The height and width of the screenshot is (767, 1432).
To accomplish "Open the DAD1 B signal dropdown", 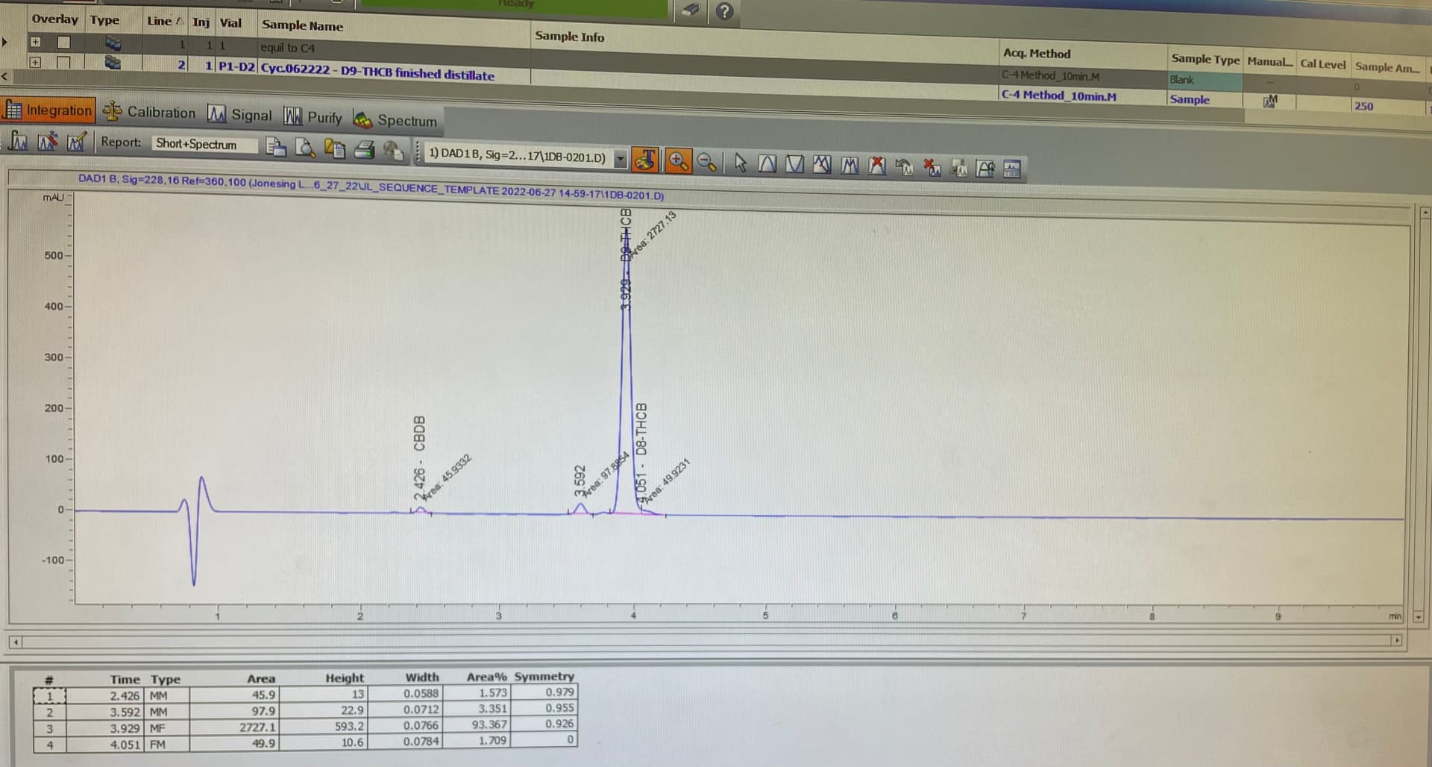I will (620, 158).
